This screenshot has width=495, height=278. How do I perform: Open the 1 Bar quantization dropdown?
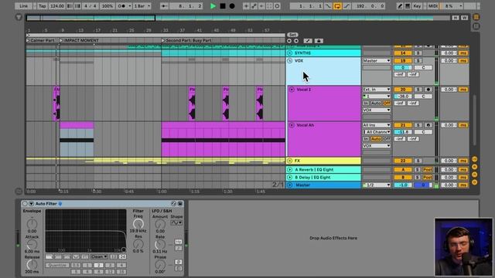pyautogui.click(x=142, y=6)
